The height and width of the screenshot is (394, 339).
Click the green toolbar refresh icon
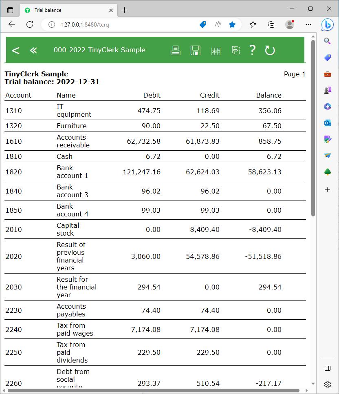pyautogui.click(x=270, y=50)
